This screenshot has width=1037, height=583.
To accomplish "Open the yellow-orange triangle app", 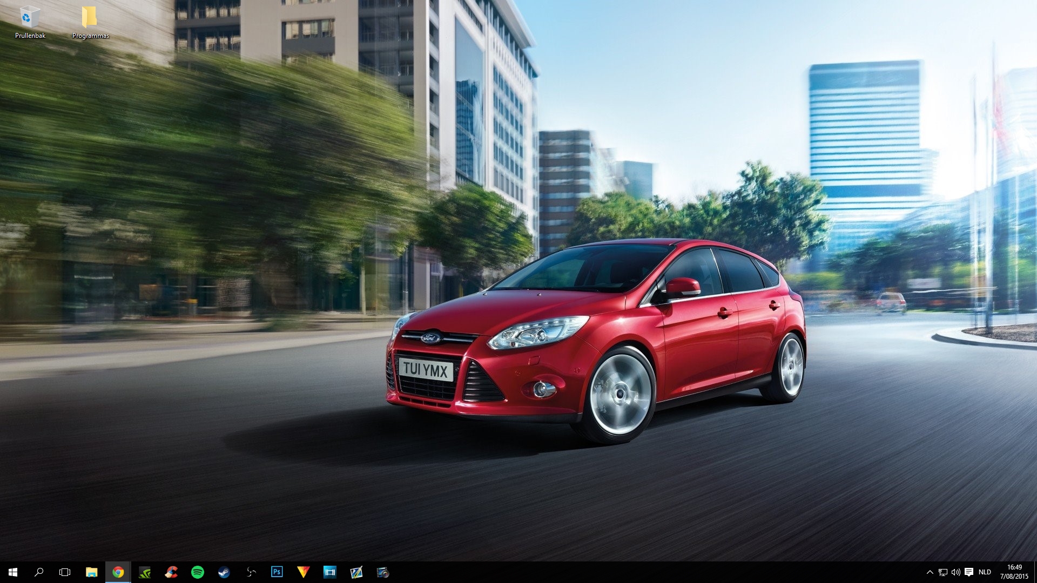I will pos(303,572).
